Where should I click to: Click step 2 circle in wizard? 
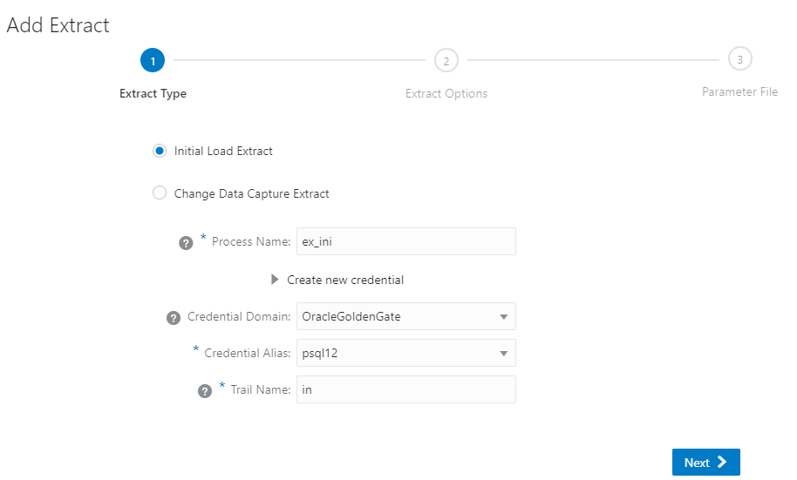[446, 60]
